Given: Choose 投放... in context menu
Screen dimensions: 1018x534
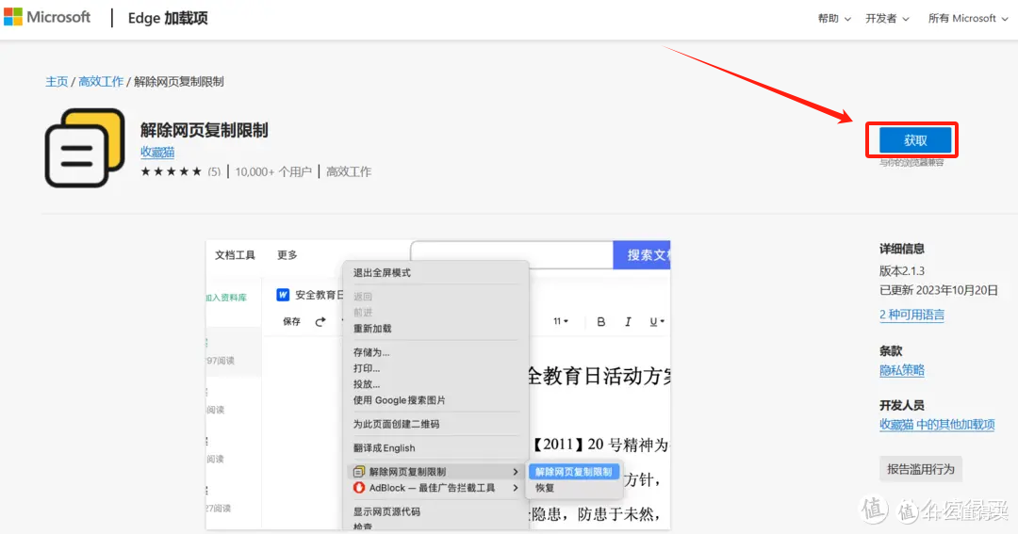Looking at the screenshot, I should coord(367,384).
